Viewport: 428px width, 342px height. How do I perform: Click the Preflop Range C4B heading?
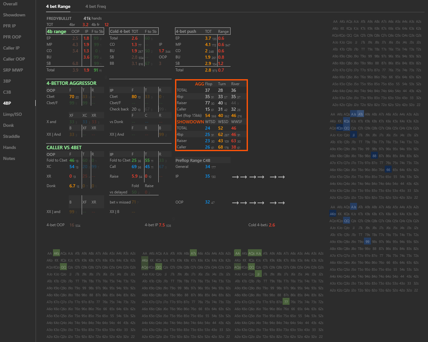[193, 160]
